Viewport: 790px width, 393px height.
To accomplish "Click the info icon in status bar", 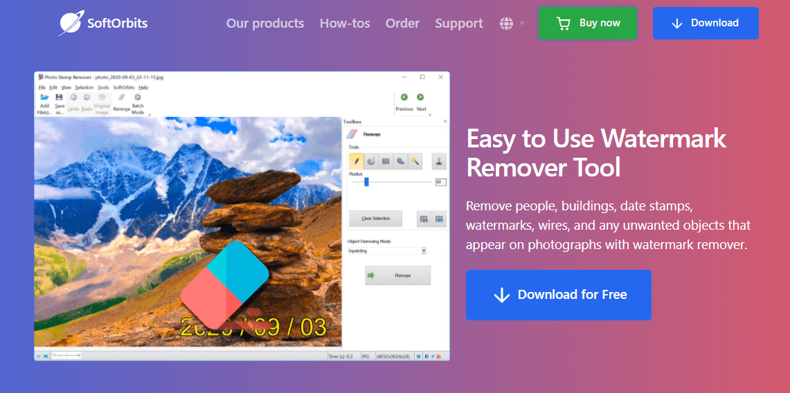I will click(418, 356).
